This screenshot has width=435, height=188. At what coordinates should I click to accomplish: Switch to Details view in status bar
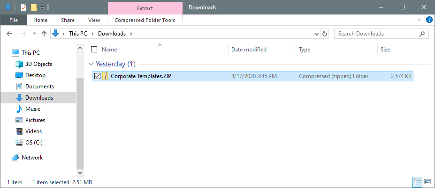point(418,182)
